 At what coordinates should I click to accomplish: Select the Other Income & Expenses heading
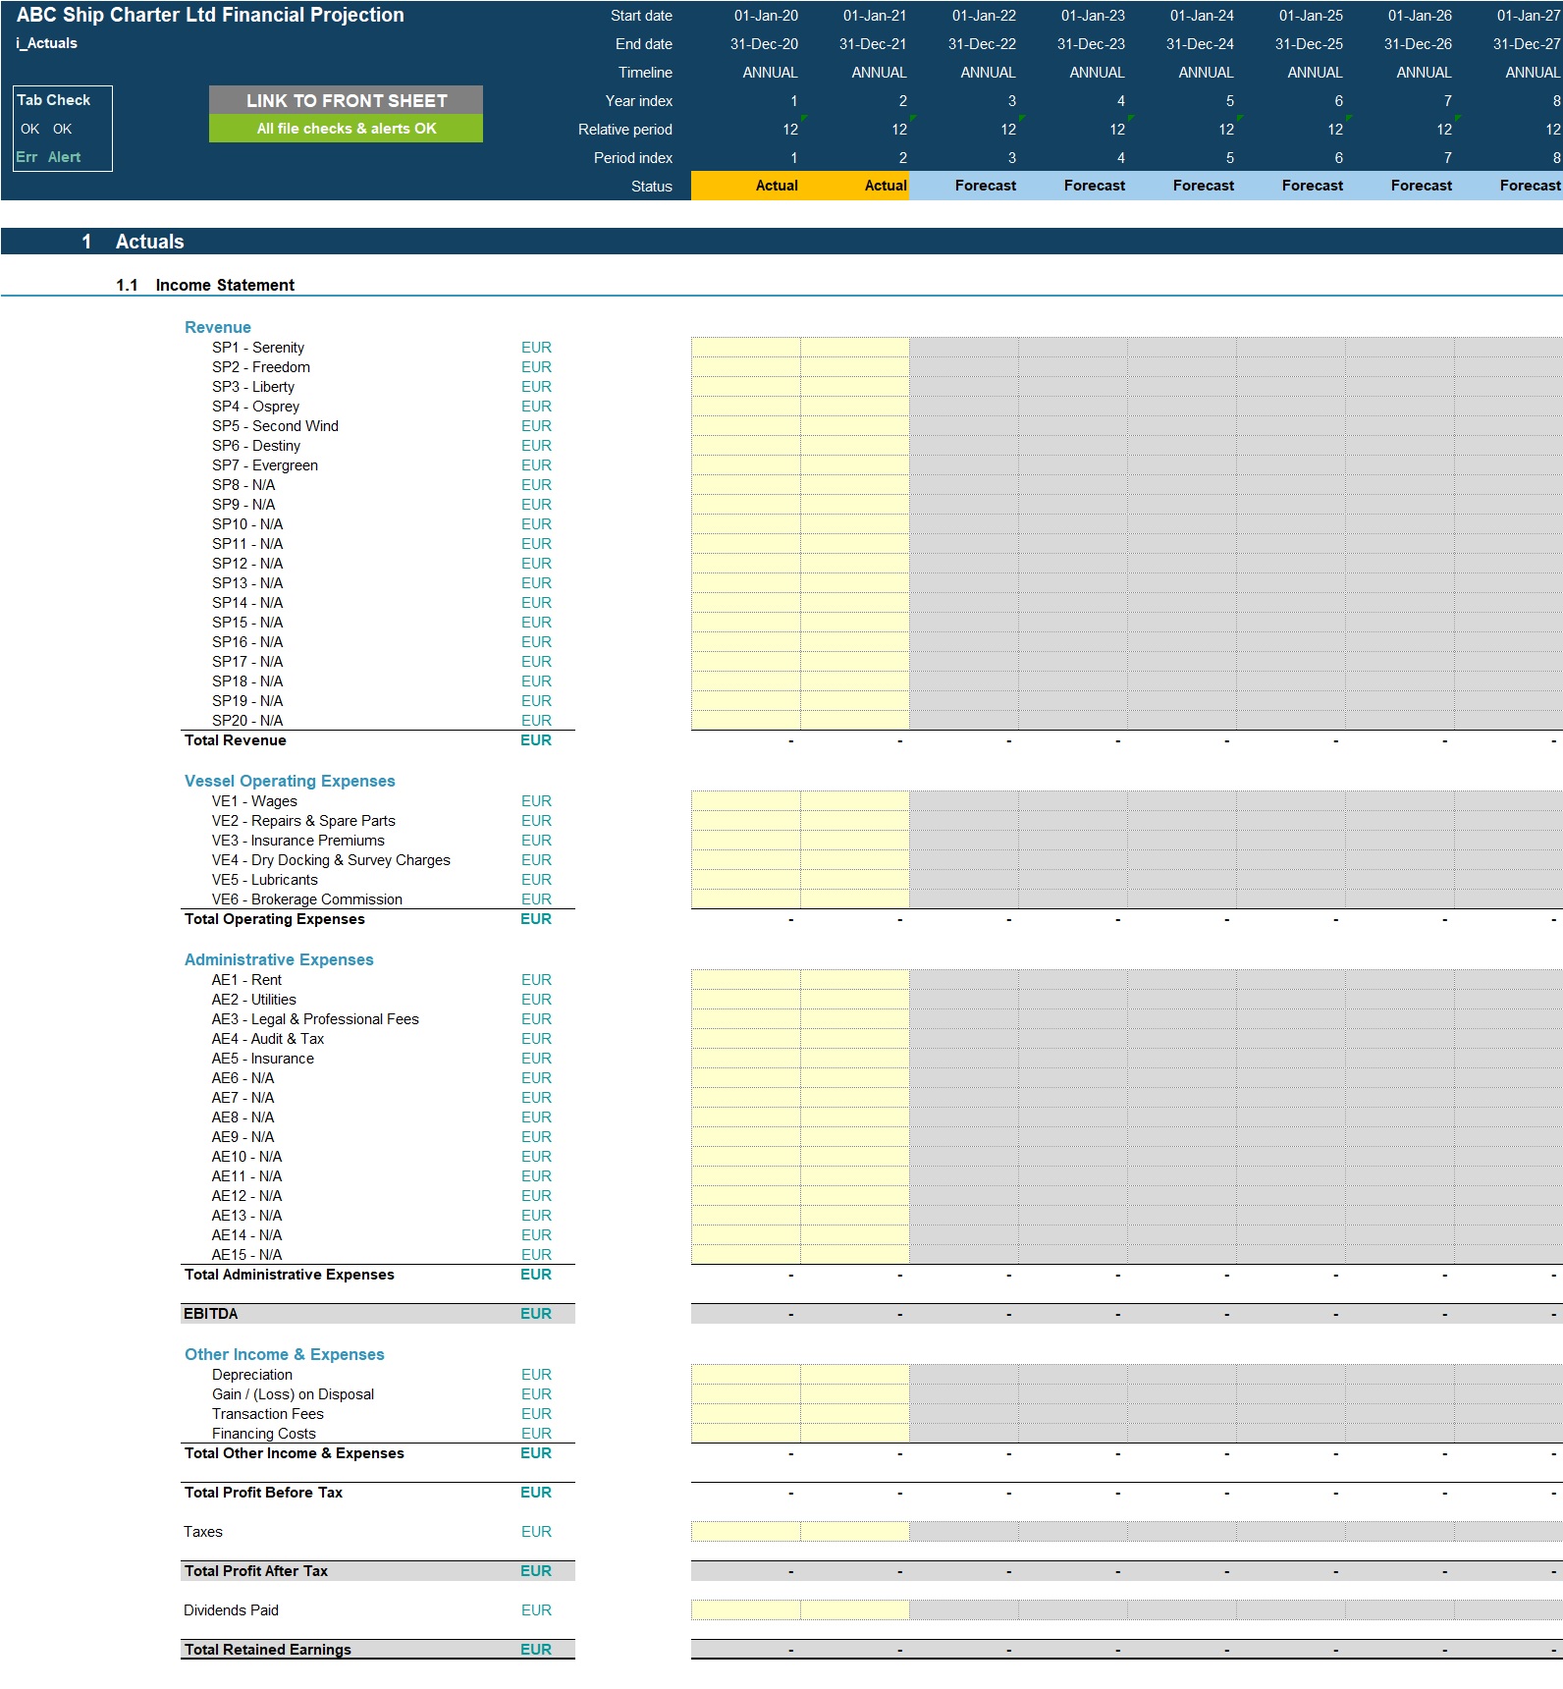pyautogui.click(x=285, y=1354)
